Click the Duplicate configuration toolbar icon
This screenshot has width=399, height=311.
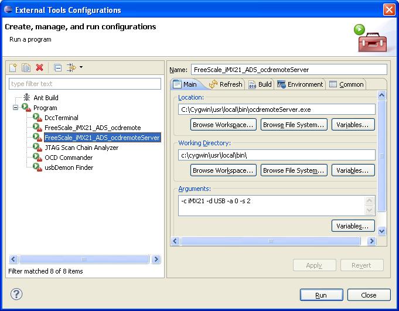click(26, 68)
